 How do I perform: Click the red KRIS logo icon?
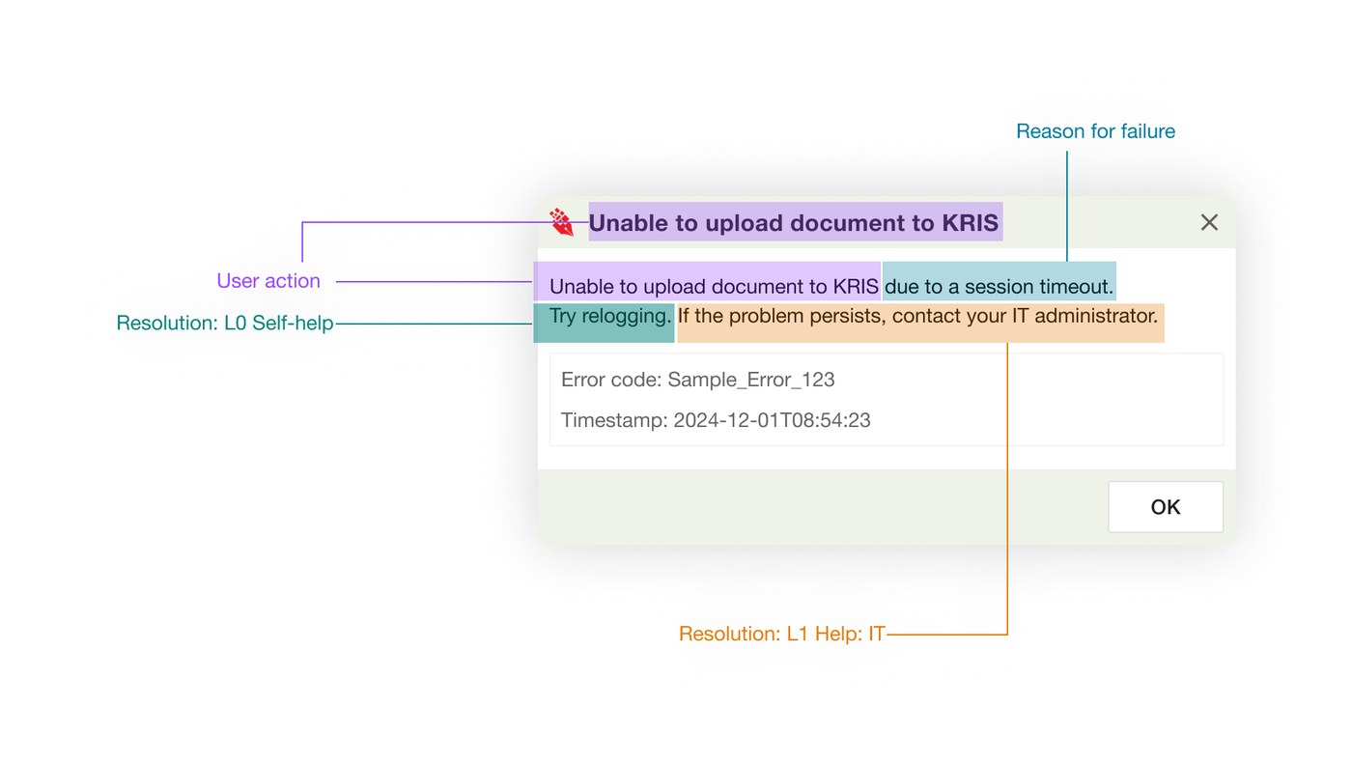(x=561, y=222)
